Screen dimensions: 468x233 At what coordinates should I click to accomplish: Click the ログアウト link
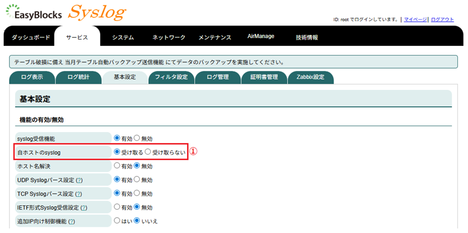coord(442,20)
